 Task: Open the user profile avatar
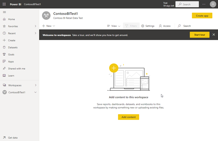click(x=213, y=4)
